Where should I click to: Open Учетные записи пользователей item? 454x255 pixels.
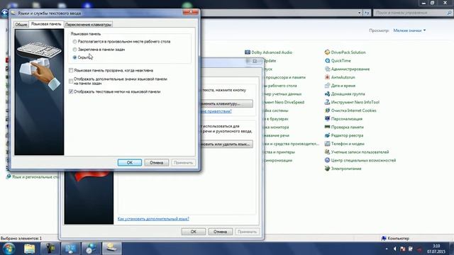point(357,152)
